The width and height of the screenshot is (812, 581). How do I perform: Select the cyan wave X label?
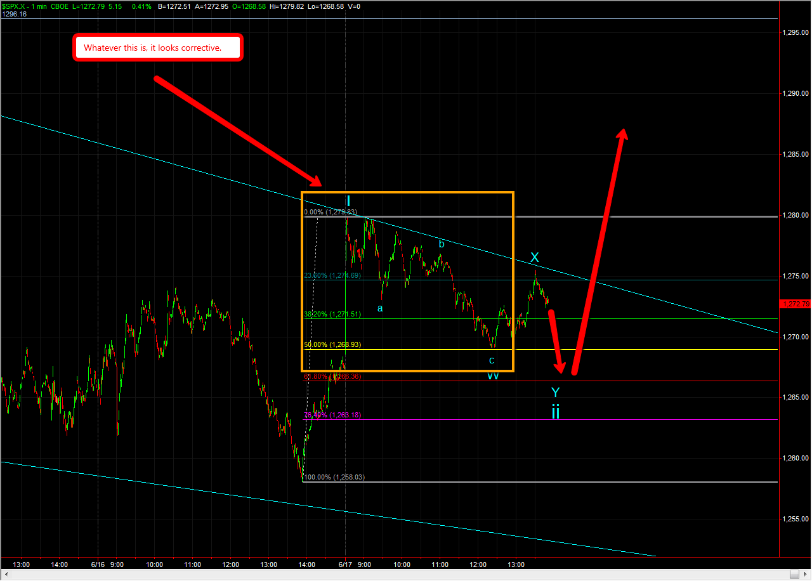click(x=535, y=258)
